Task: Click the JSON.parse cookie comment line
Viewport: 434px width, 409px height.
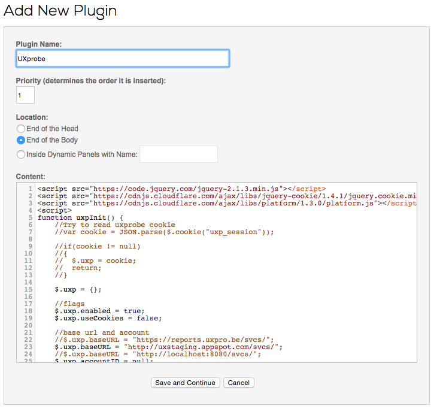Action: (x=164, y=232)
